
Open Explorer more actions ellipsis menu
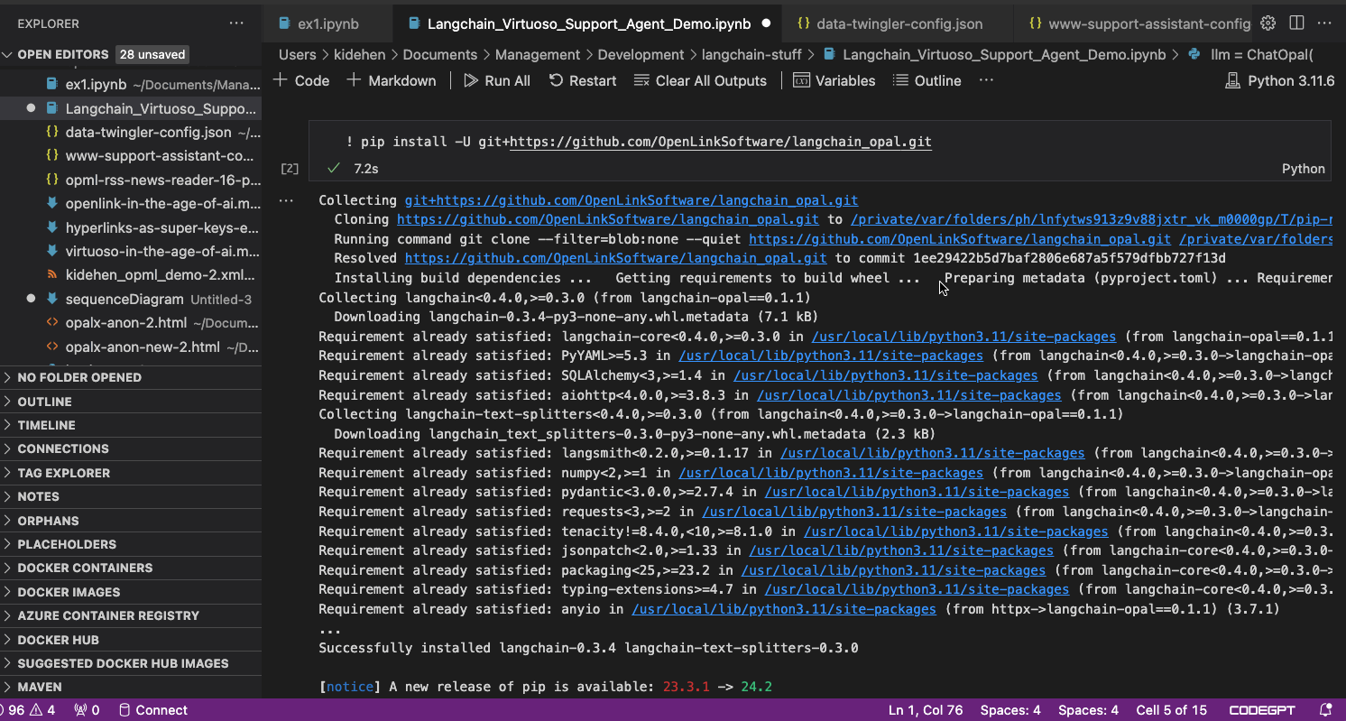(236, 23)
